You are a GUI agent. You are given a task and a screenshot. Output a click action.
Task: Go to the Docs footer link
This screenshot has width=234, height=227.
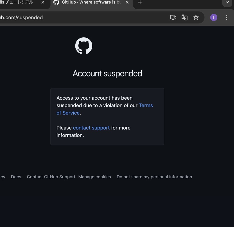click(16, 177)
